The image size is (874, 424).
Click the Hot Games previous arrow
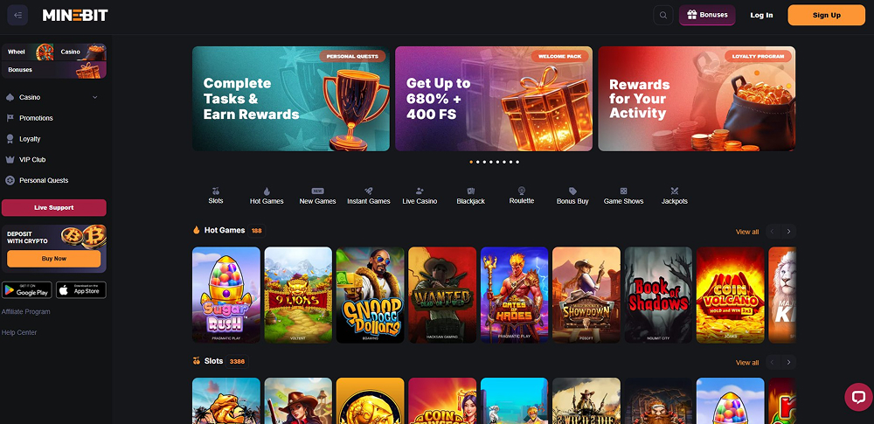point(773,232)
